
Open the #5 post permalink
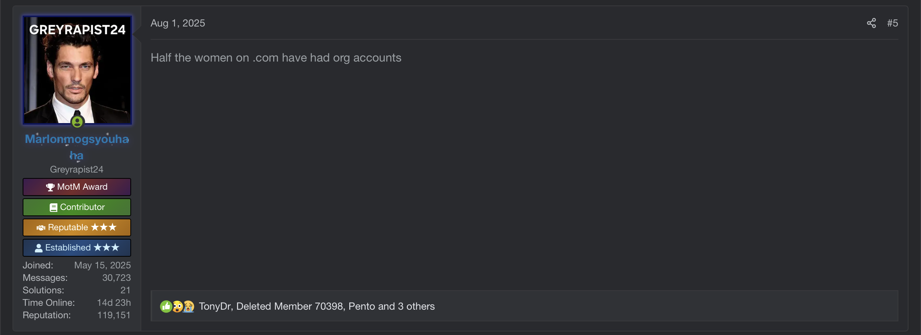tap(893, 23)
